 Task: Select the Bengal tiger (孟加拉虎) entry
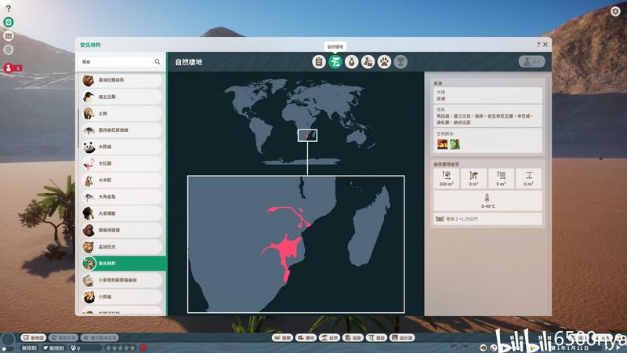click(122, 247)
